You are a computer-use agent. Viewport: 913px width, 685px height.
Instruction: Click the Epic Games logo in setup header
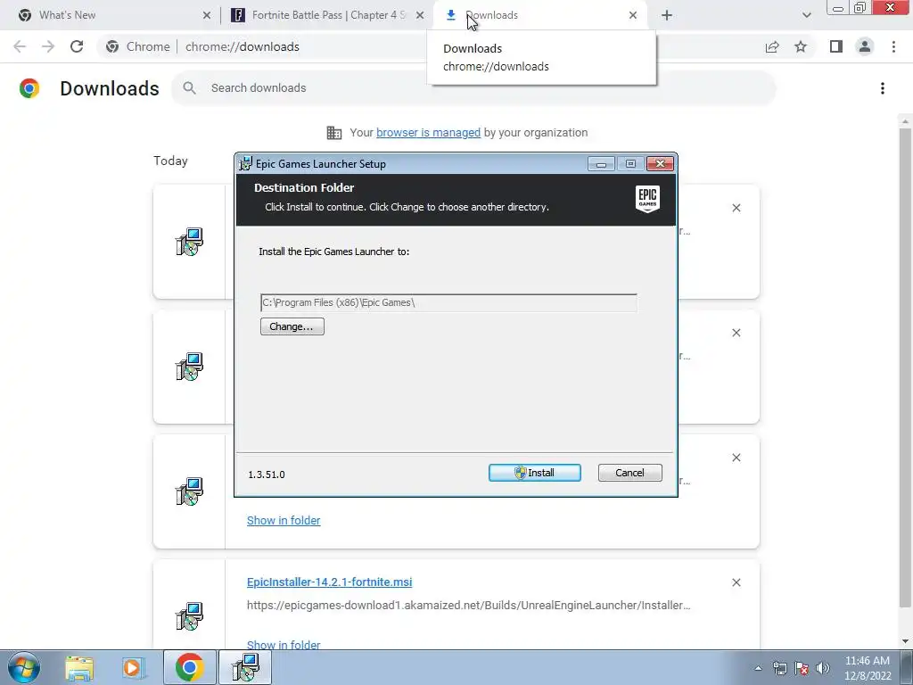[x=647, y=198]
